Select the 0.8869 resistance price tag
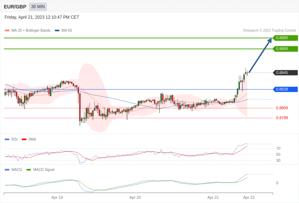 point(286,49)
